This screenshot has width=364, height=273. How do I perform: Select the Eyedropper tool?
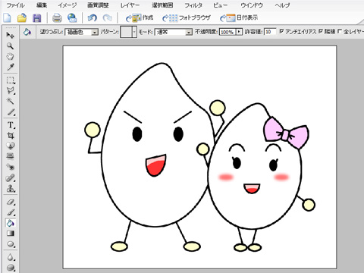(10, 67)
